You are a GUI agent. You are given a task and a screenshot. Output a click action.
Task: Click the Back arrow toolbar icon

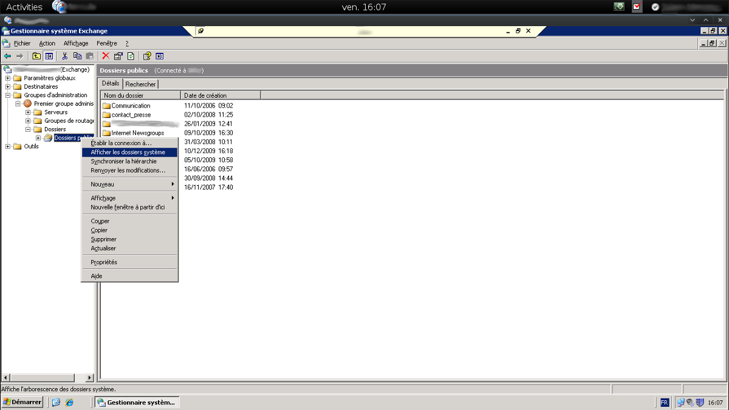[7, 56]
